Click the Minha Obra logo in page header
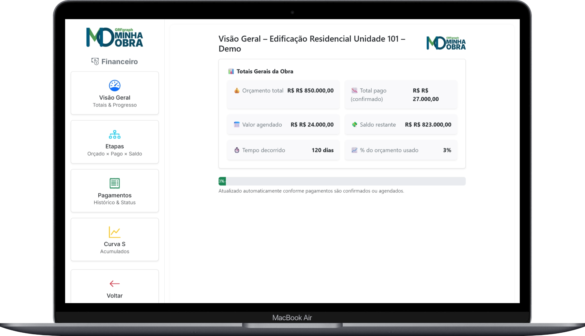The height and width of the screenshot is (336, 585). pos(446,43)
